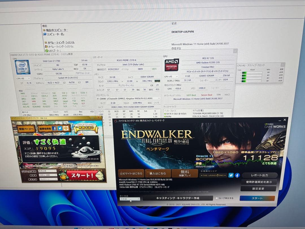Open the display language dropdown in FFXIV benchmark

pos(130,199)
